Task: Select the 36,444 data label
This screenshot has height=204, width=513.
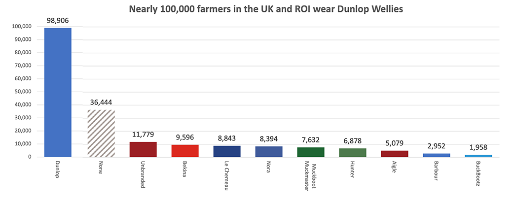Action: 101,103
